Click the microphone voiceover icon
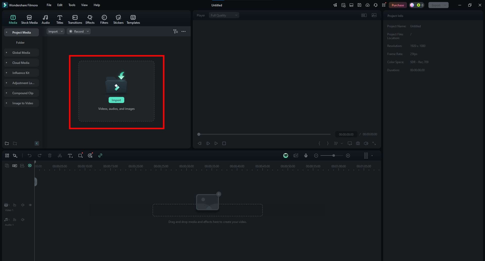 tap(306, 156)
